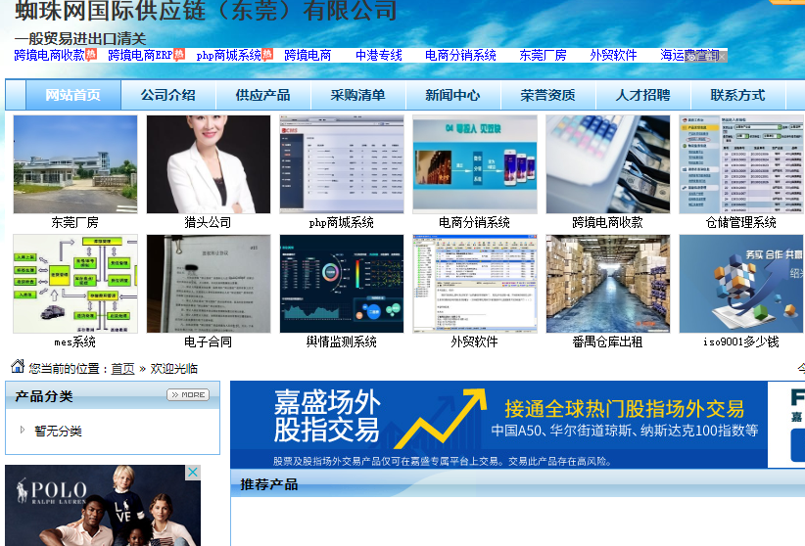Click the hot badge beside php商城系统

tap(267, 54)
